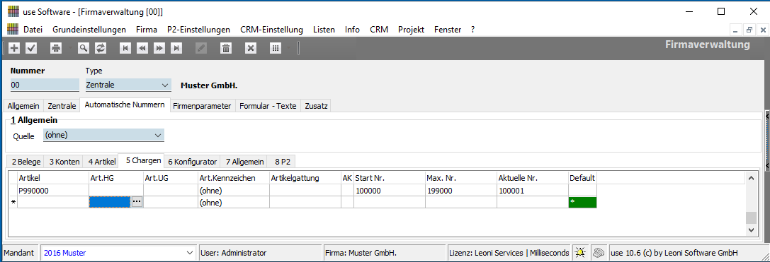Click the green Default cell in new row
The height and width of the screenshot is (262, 770).
click(x=582, y=202)
